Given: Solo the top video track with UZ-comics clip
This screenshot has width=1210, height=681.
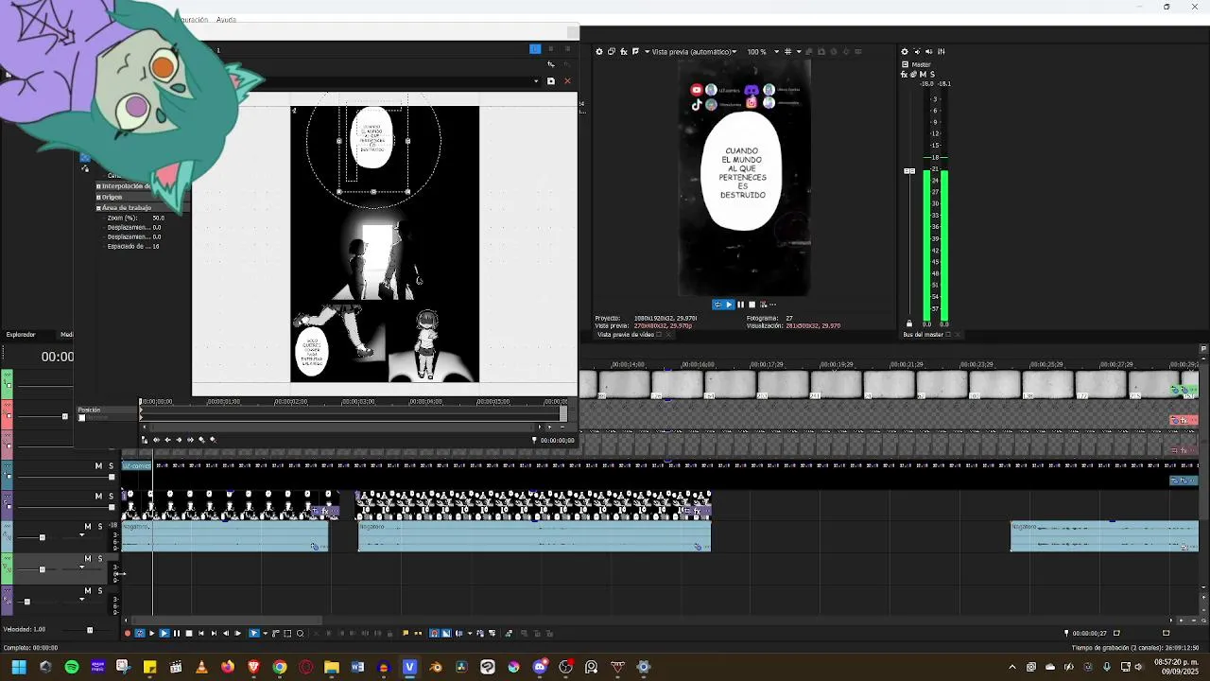Looking at the screenshot, I should [x=112, y=465].
